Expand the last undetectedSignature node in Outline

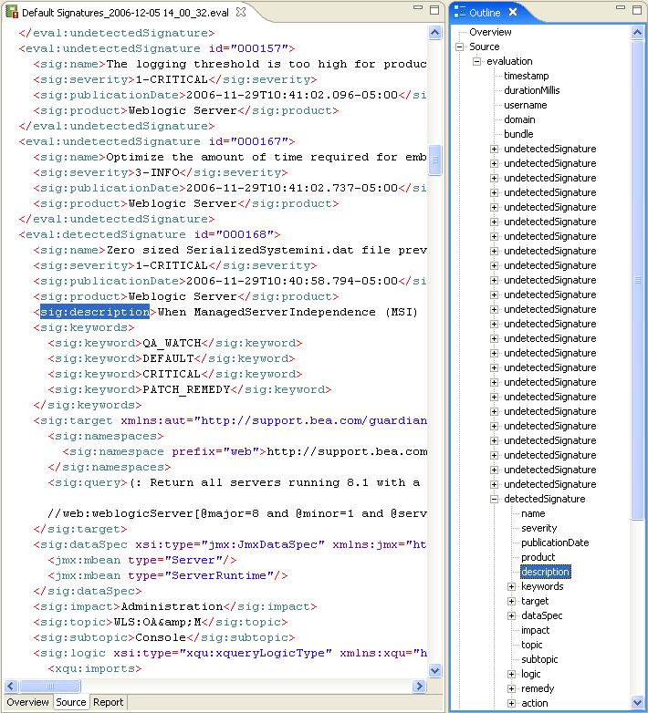point(494,484)
